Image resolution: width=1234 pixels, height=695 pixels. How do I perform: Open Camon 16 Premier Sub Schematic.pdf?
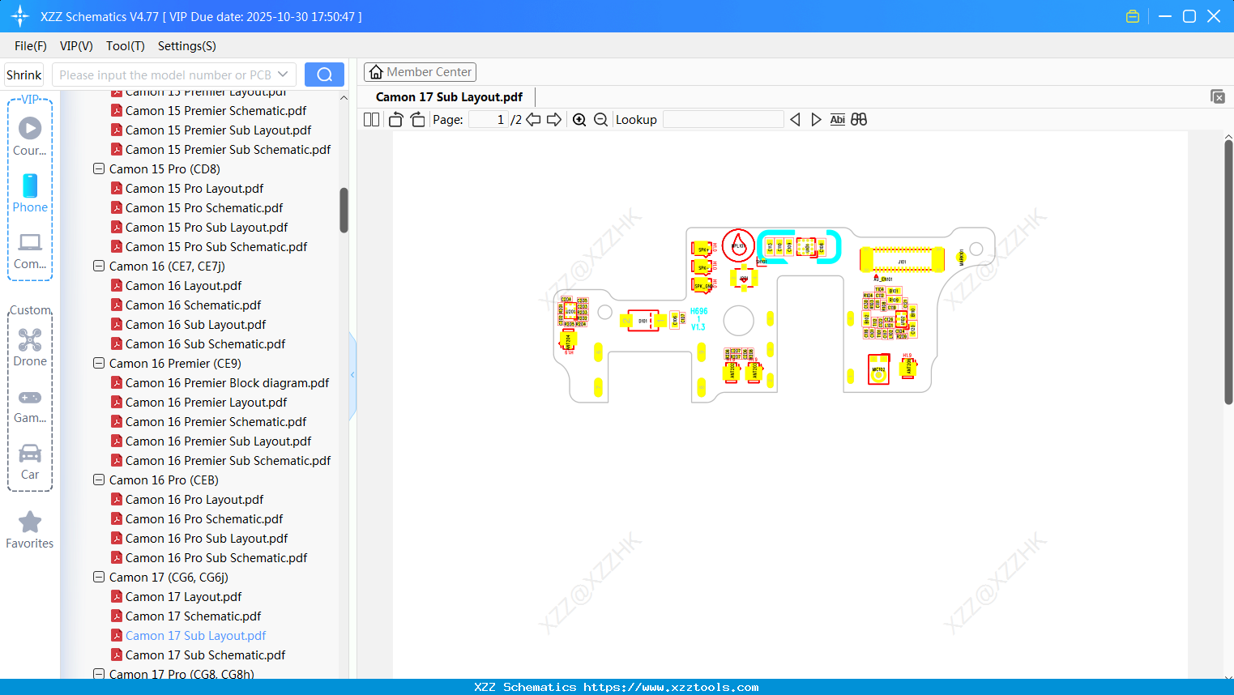(228, 461)
